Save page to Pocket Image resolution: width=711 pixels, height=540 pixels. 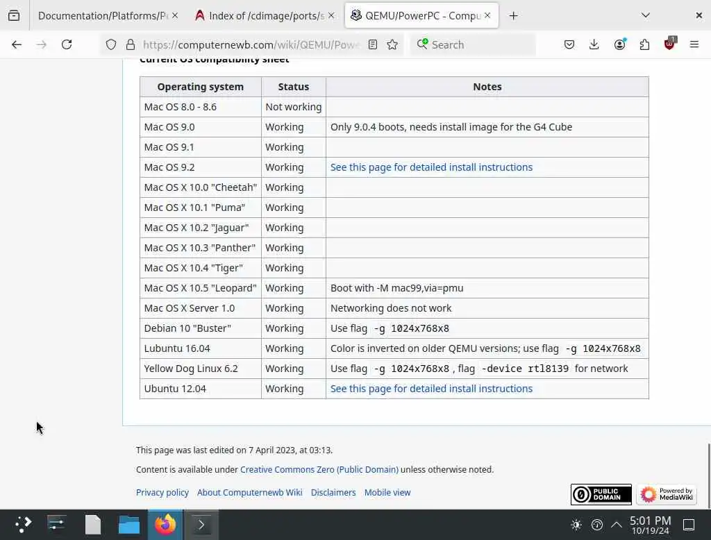coord(569,44)
